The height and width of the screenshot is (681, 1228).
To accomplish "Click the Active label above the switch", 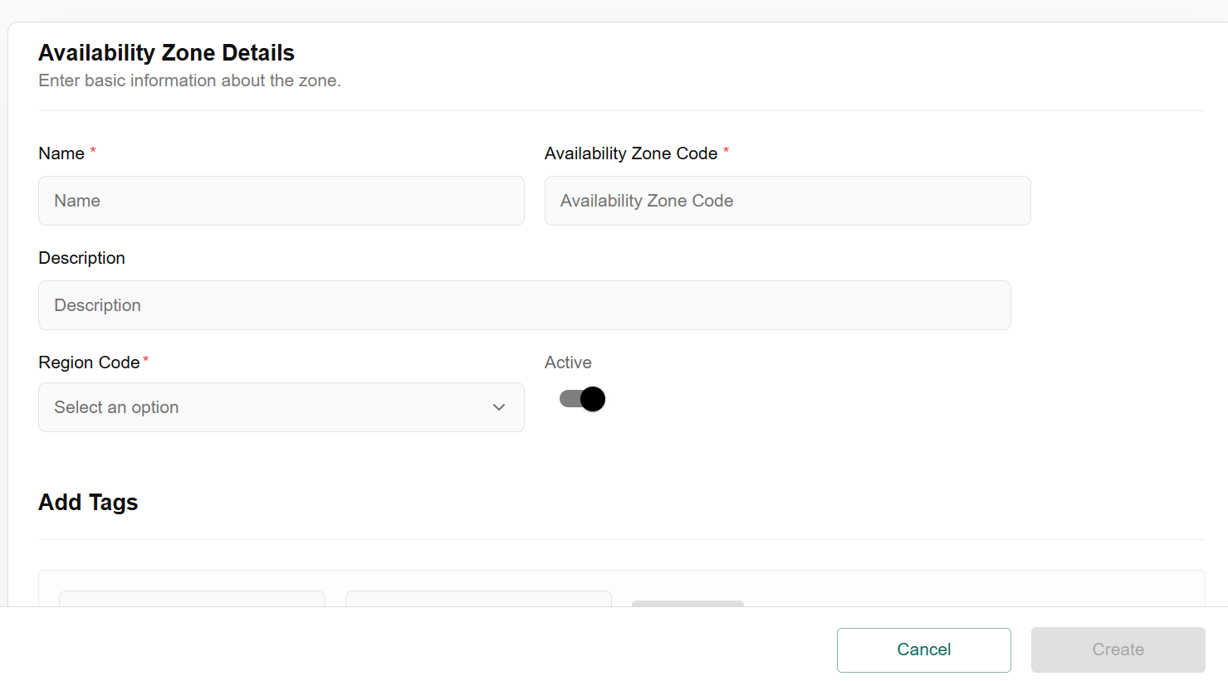I will click(568, 362).
